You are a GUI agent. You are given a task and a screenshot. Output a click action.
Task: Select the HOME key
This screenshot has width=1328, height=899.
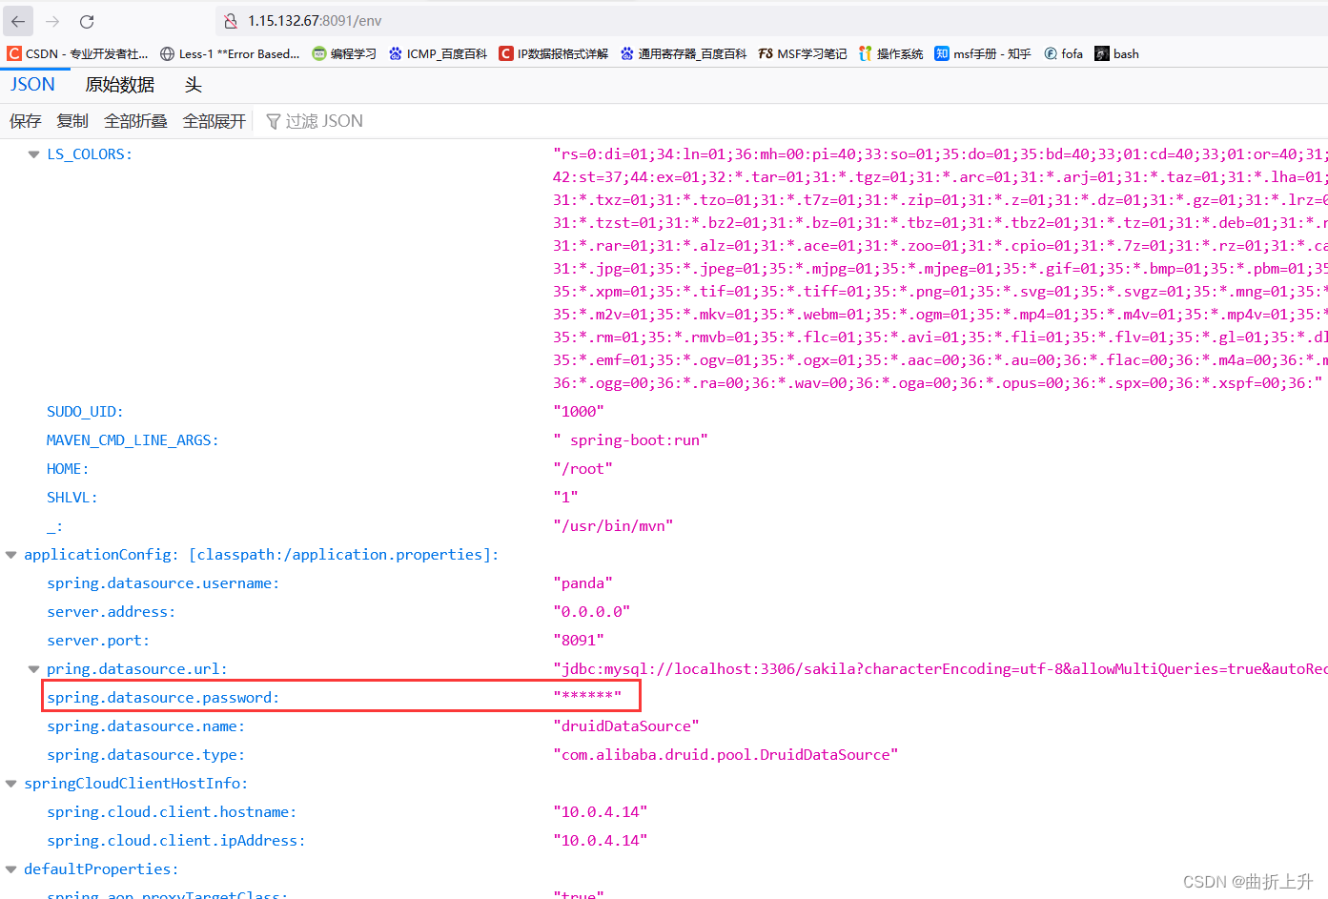[x=68, y=469]
